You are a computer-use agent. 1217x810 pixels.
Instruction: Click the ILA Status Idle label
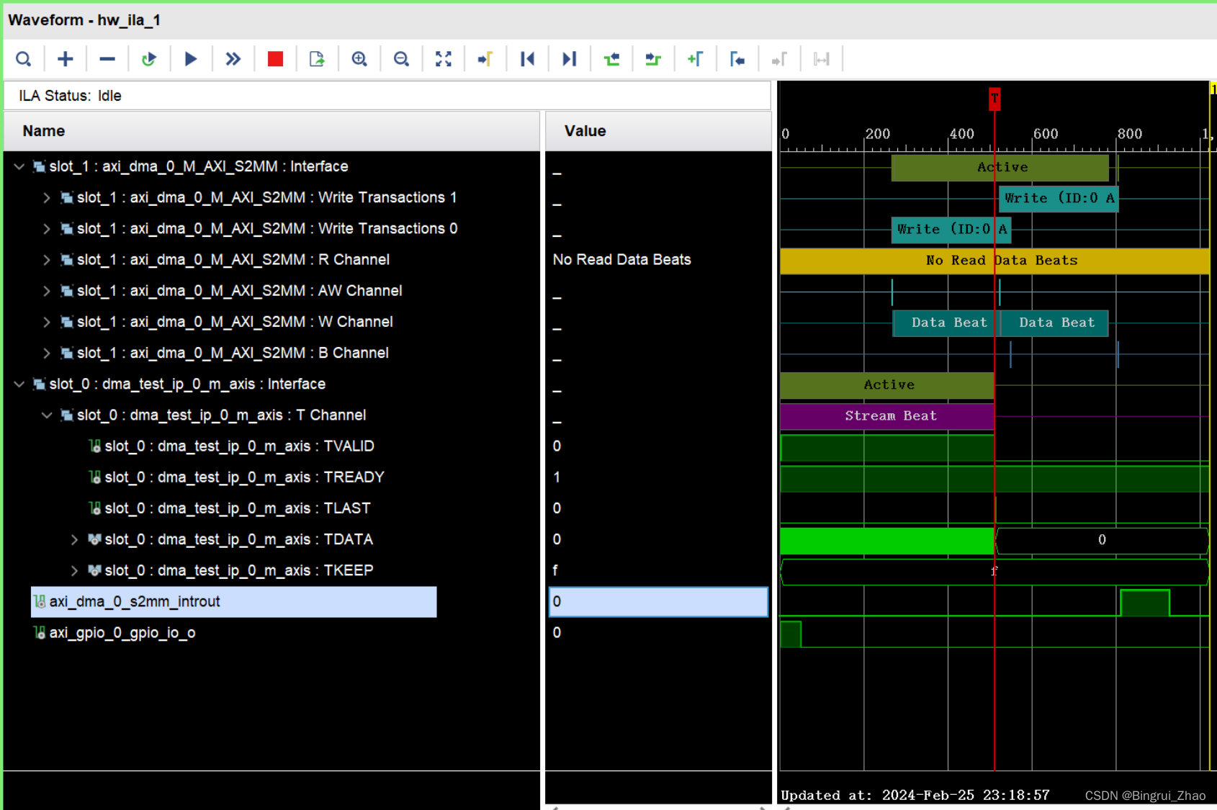coord(68,95)
